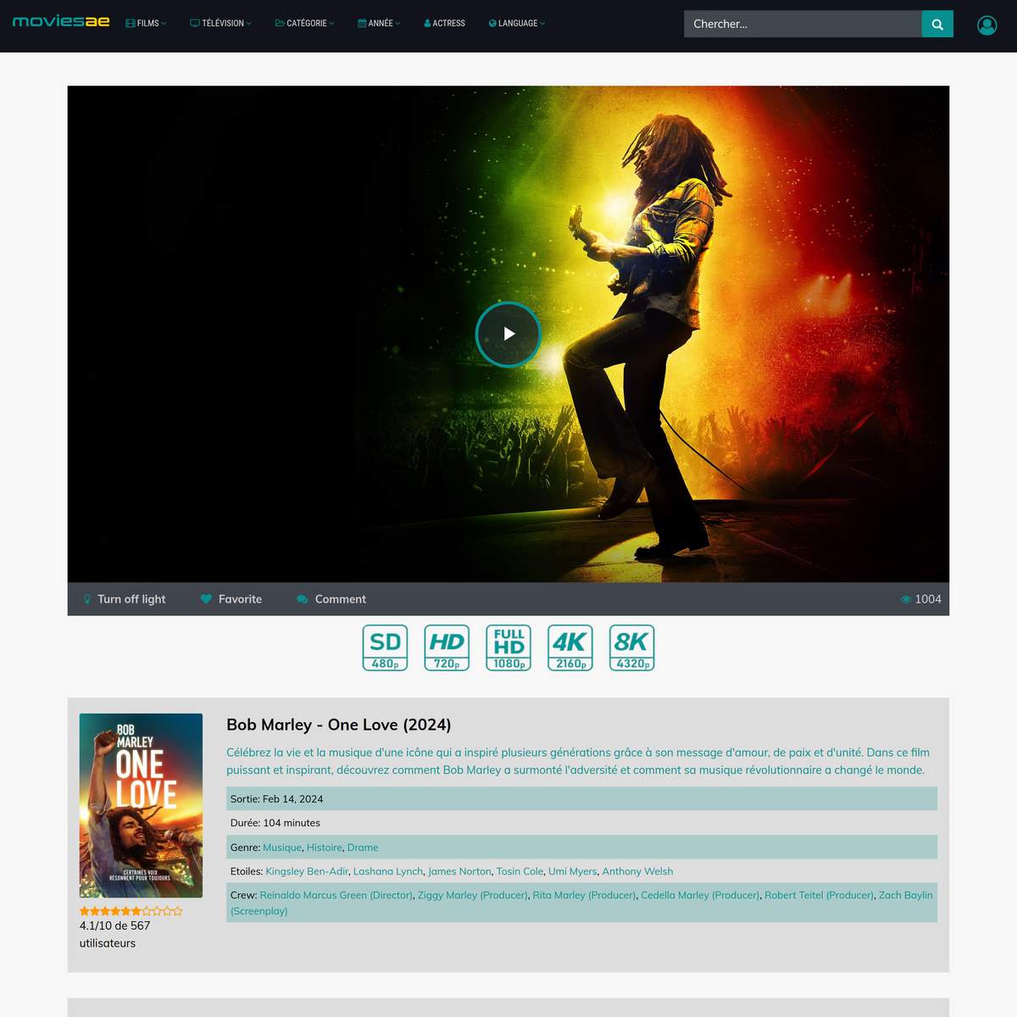Image resolution: width=1017 pixels, height=1017 pixels.
Task: Open Tosin Cole actor page
Action: [x=520, y=871]
